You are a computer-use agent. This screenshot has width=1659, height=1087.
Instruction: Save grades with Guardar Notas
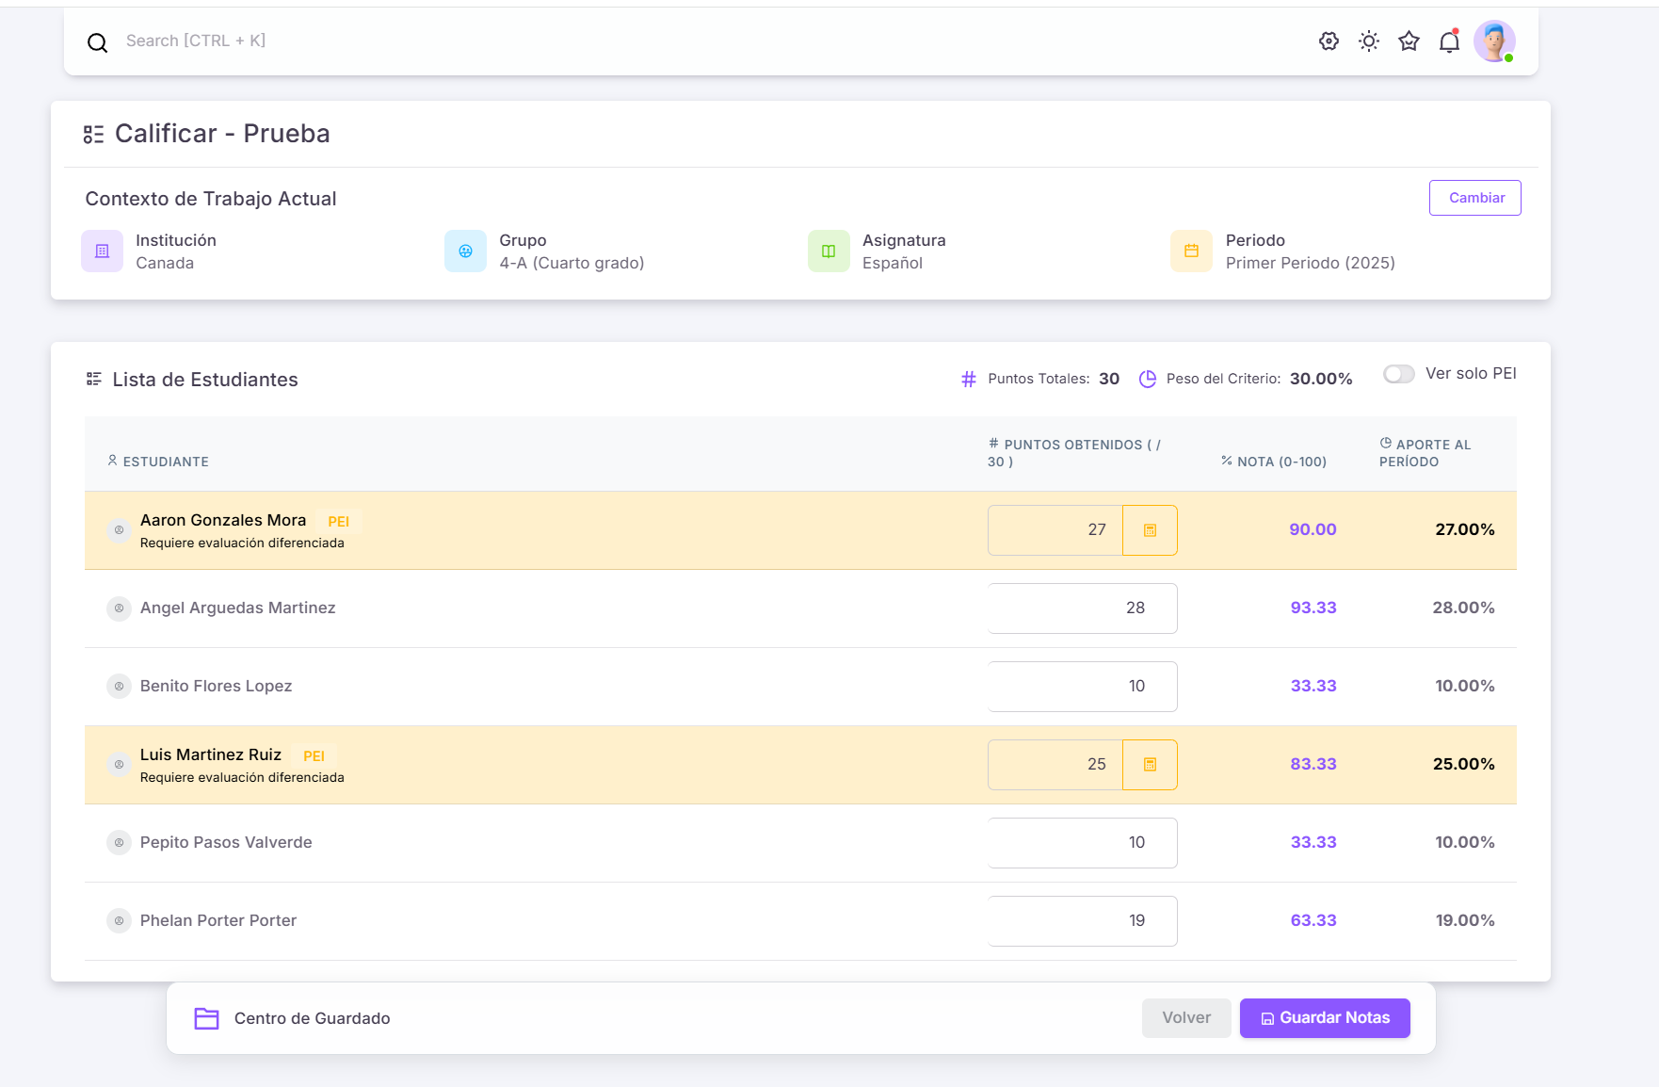(x=1324, y=1018)
